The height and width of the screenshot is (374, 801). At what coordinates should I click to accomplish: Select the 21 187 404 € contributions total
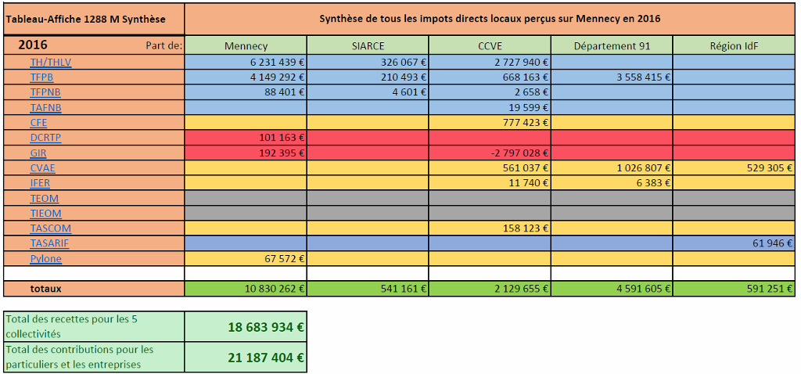[246, 358]
